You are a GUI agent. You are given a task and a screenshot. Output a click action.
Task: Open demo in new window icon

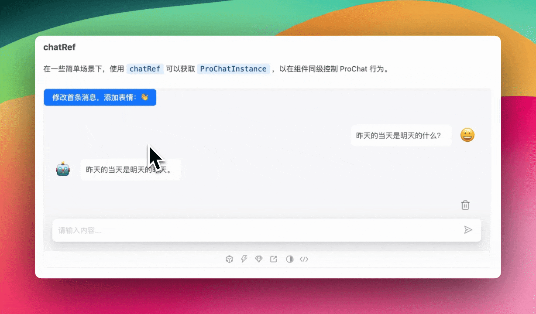pyautogui.click(x=274, y=259)
